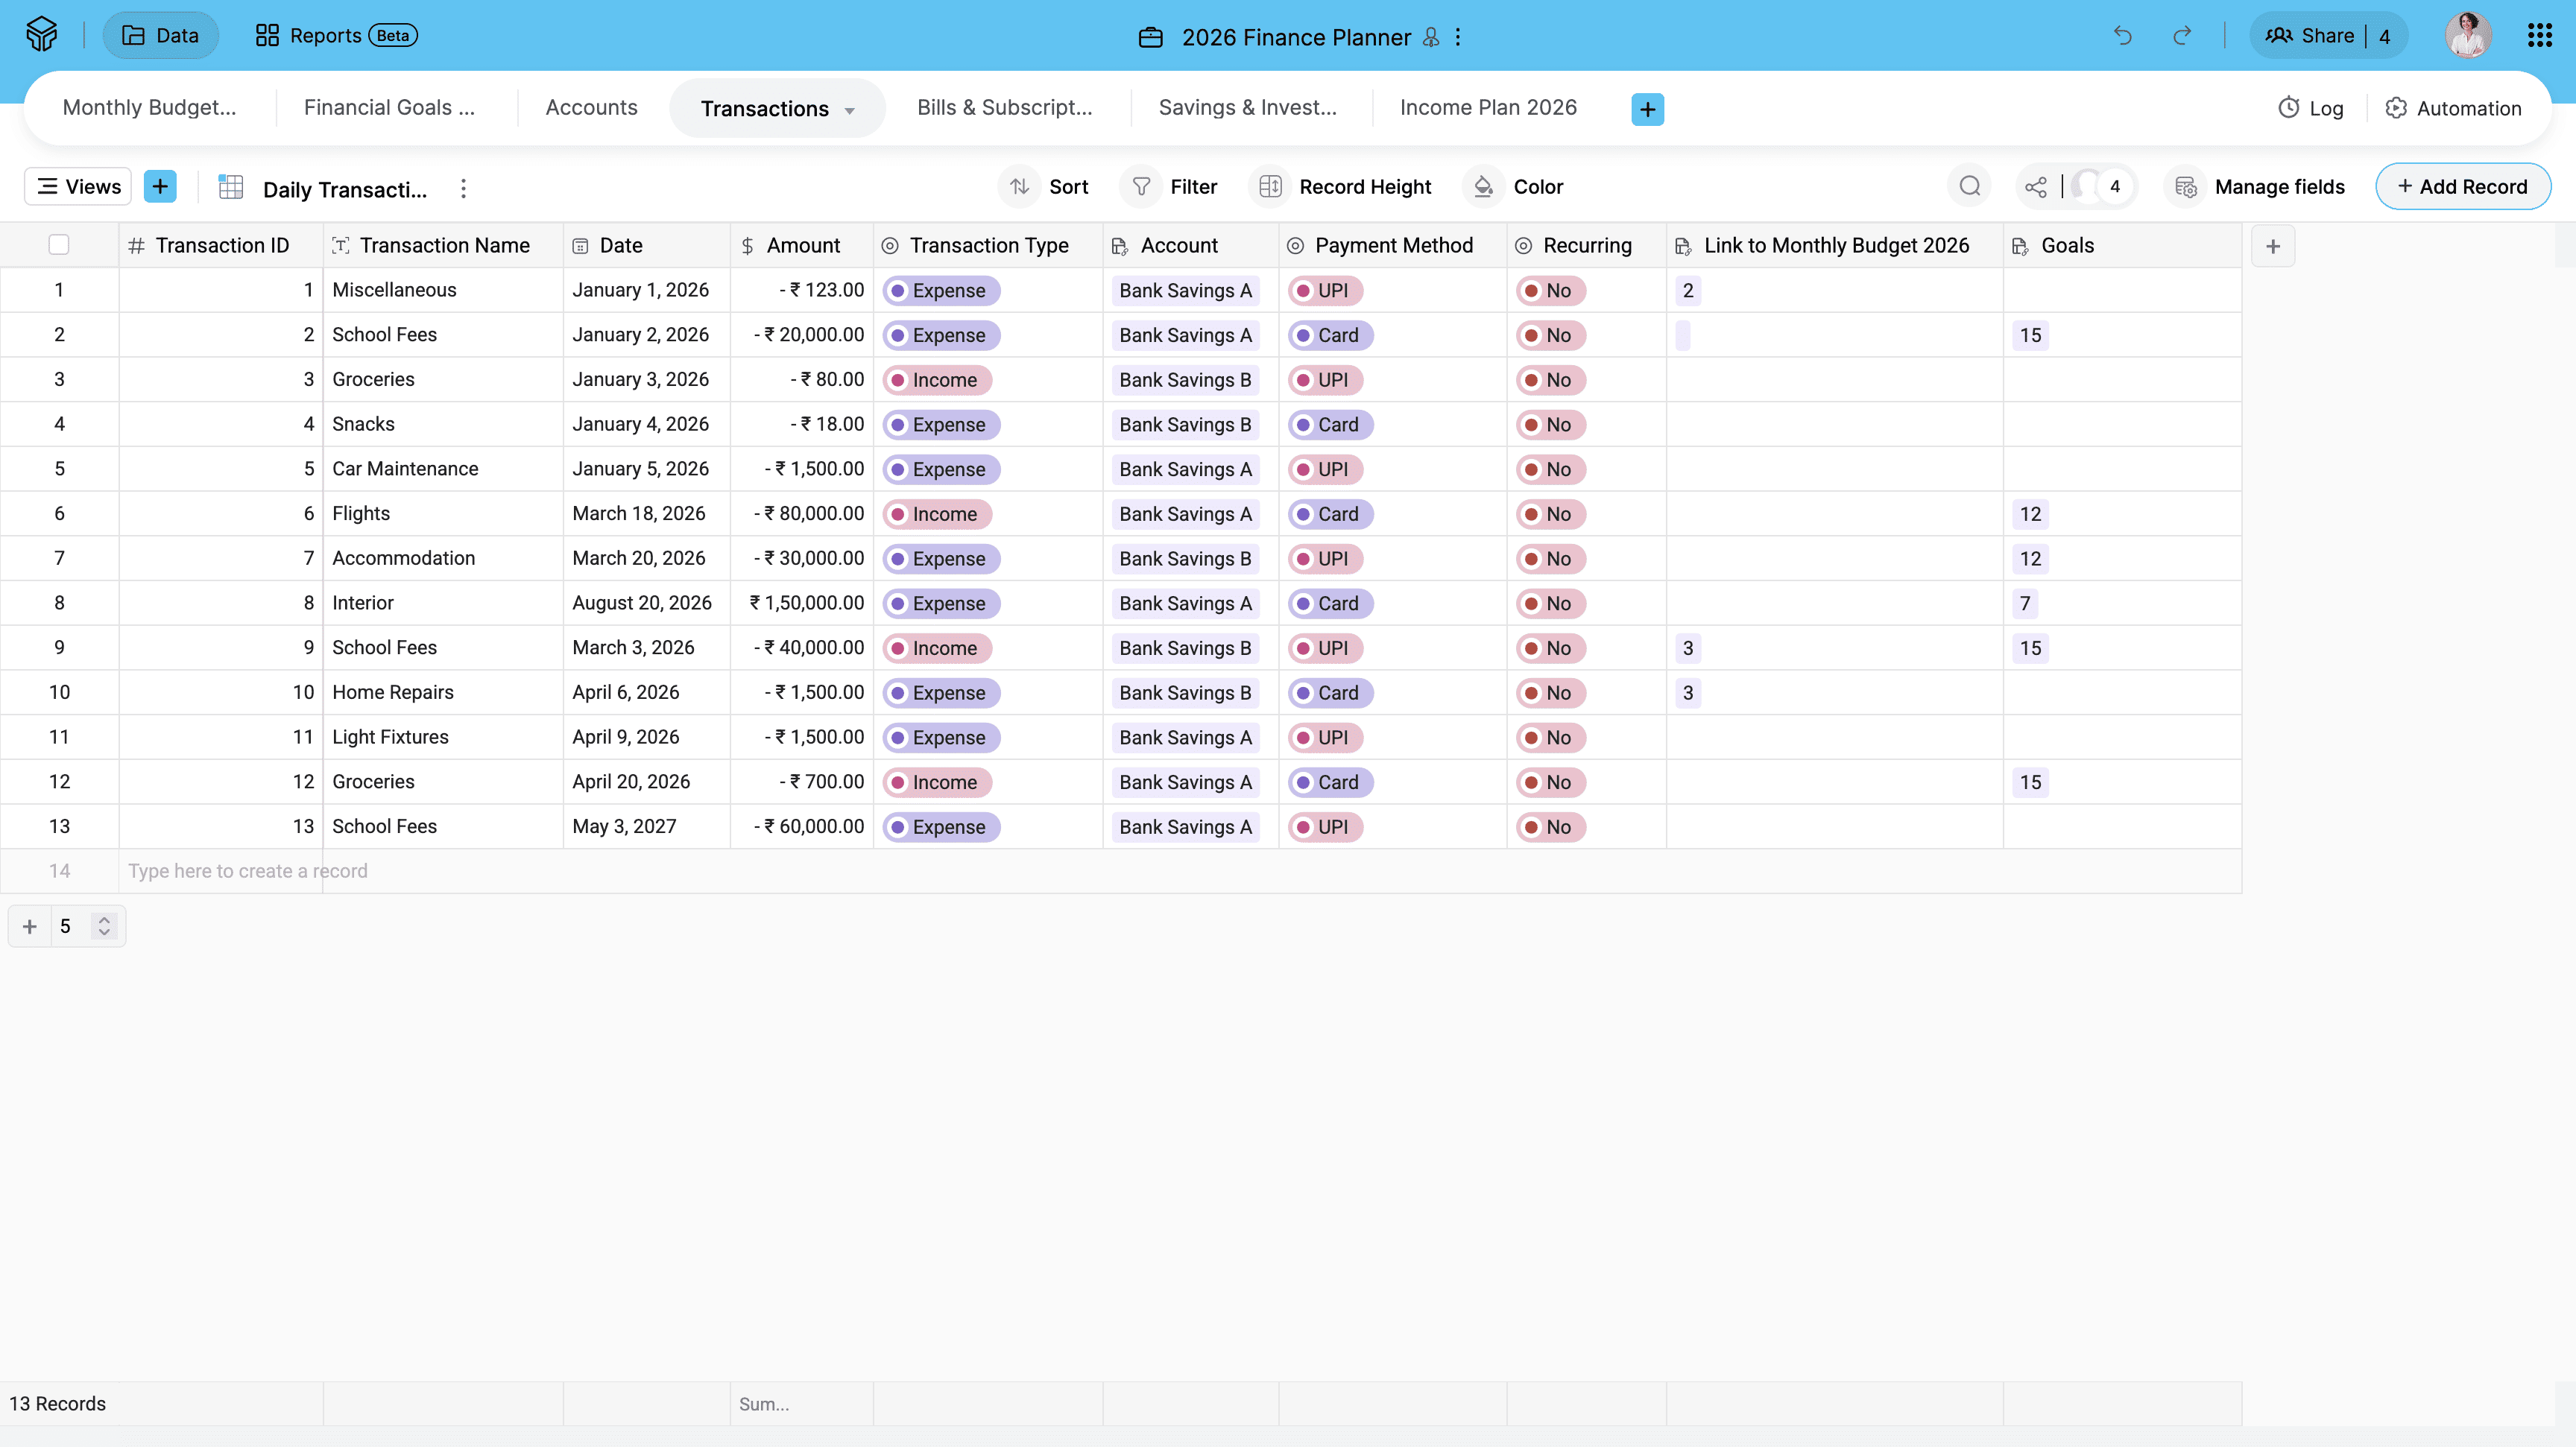Open the apps grid icon
The height and width of the screenshot is (1447, 2576).
click(x=2539, y=36)
